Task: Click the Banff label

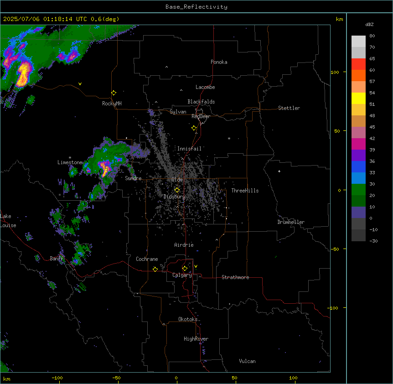Action: [57, 259]
